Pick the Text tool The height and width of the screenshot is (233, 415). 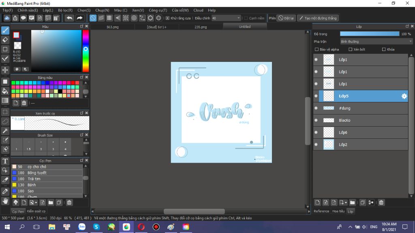(x=5, y=161)
